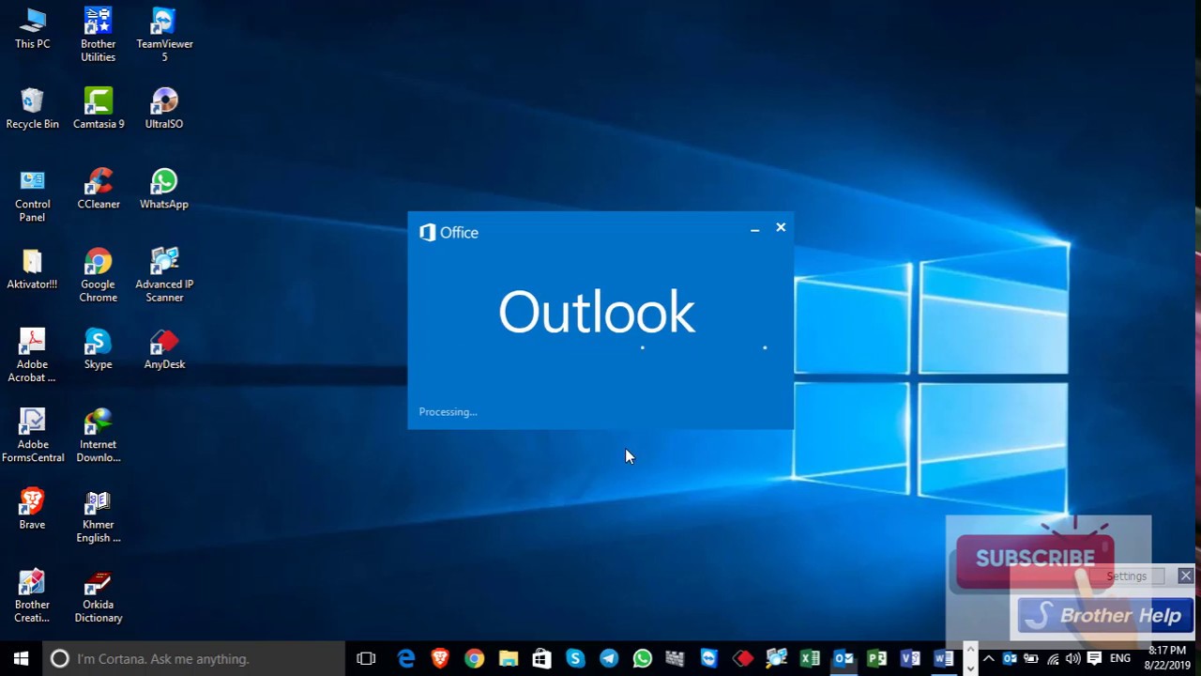1201x676 pixels.
Task: Open Task View from taskbar
Action: 366,659
